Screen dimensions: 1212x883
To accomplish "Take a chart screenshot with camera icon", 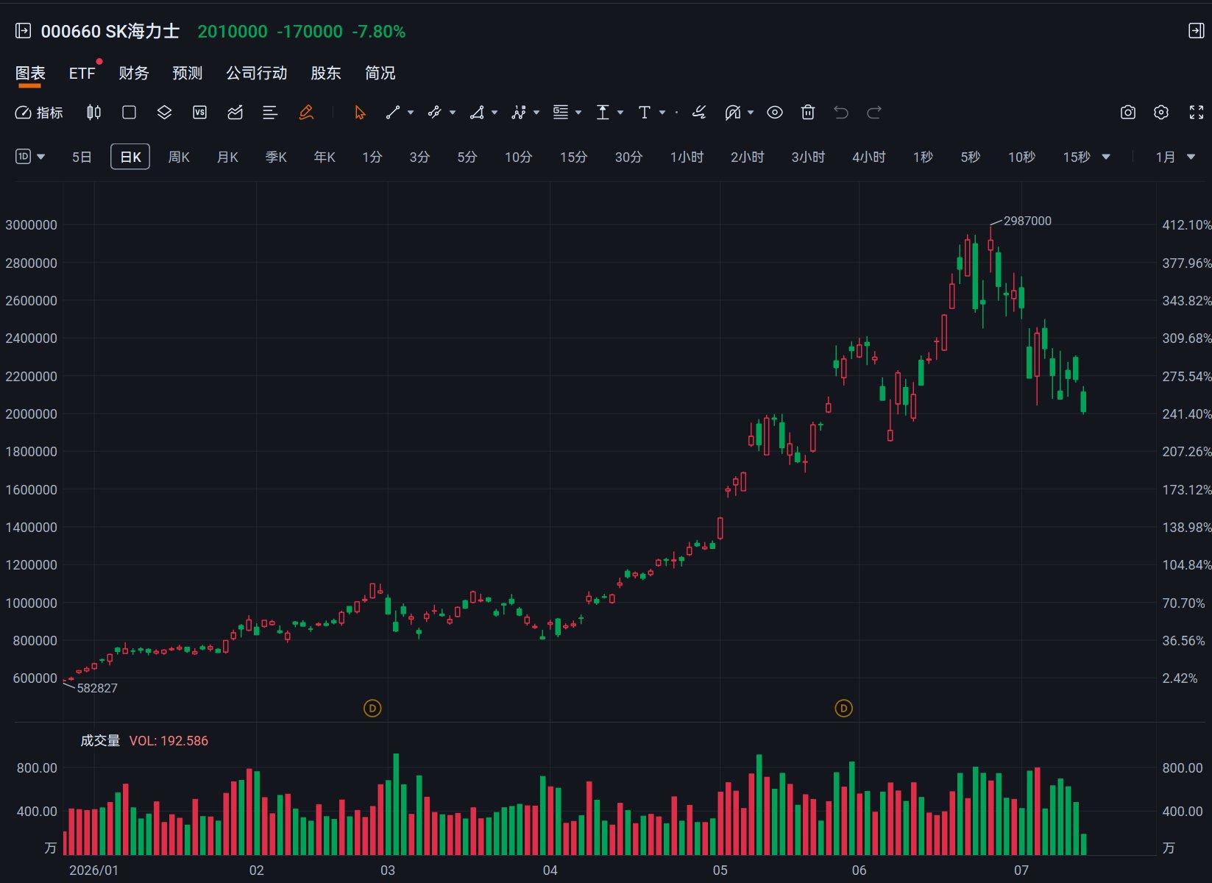I will [x=1128, y=113].
